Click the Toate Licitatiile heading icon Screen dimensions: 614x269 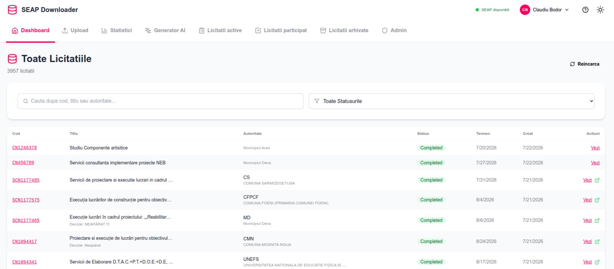[12, 59]
